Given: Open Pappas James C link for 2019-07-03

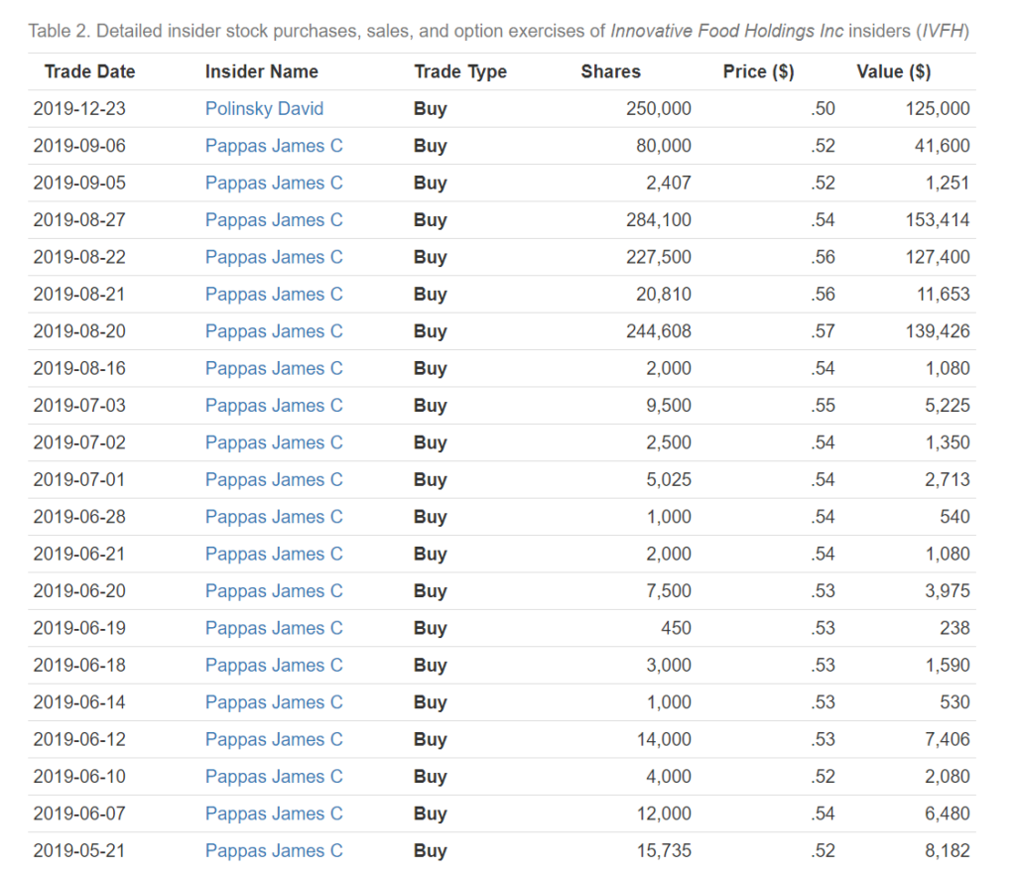Looking at the screenshot, I should click(x=274, y=405).
